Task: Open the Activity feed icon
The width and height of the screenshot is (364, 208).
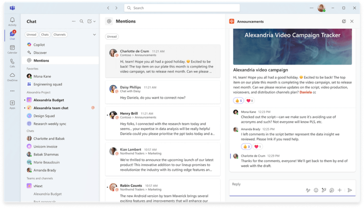Action: click(12, 21)
